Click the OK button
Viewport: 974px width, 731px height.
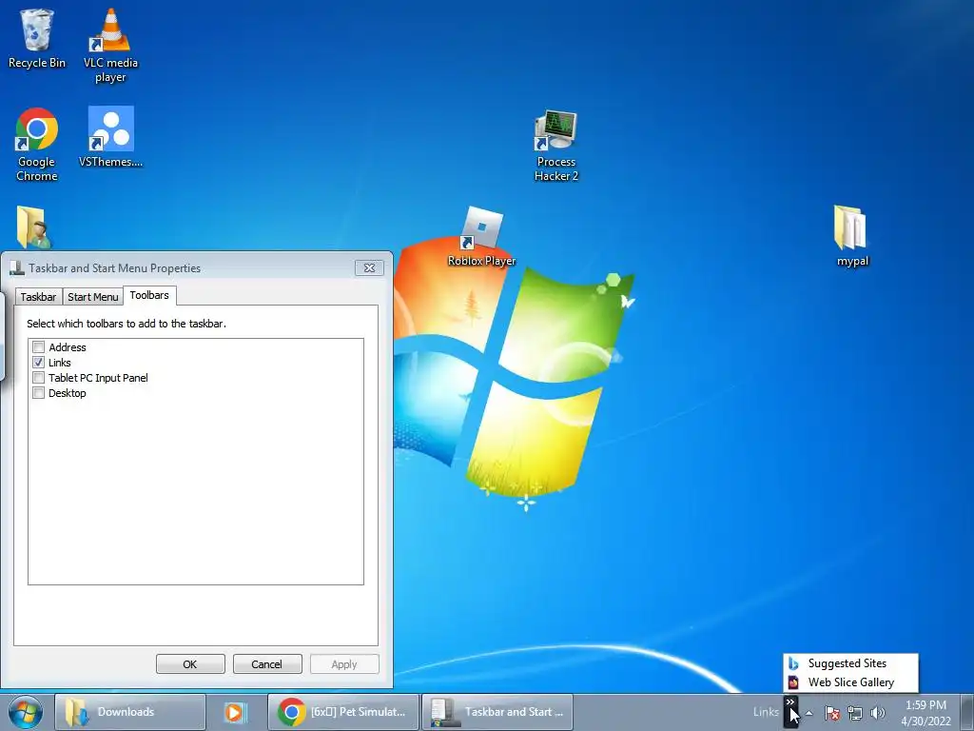coord(190,663)
